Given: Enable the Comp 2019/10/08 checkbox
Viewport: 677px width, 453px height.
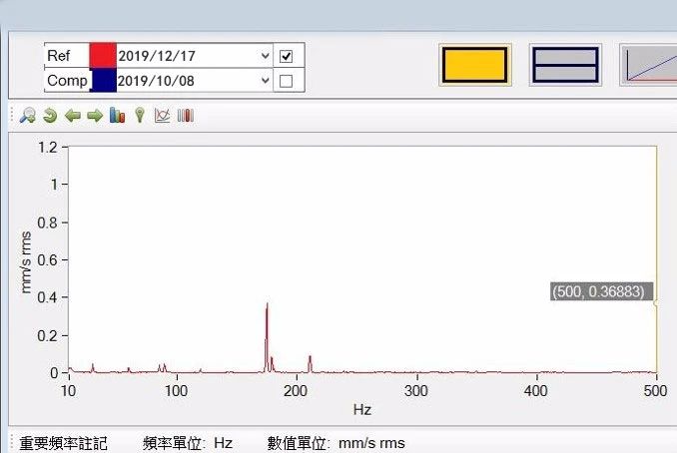Looking at the screenshot, I should coord(287,81).
